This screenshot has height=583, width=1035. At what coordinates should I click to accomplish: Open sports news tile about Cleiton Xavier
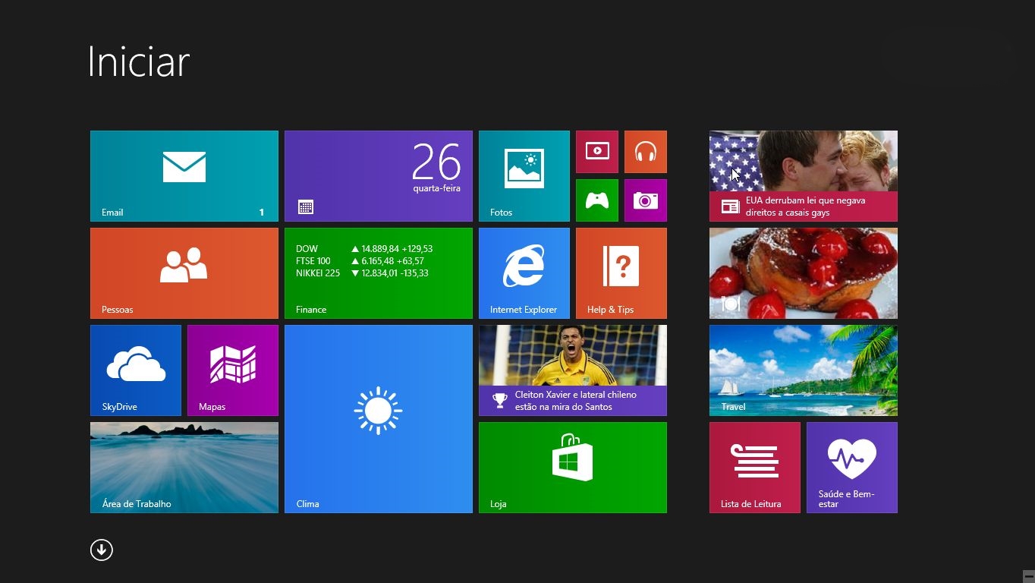tap(573, 370)
